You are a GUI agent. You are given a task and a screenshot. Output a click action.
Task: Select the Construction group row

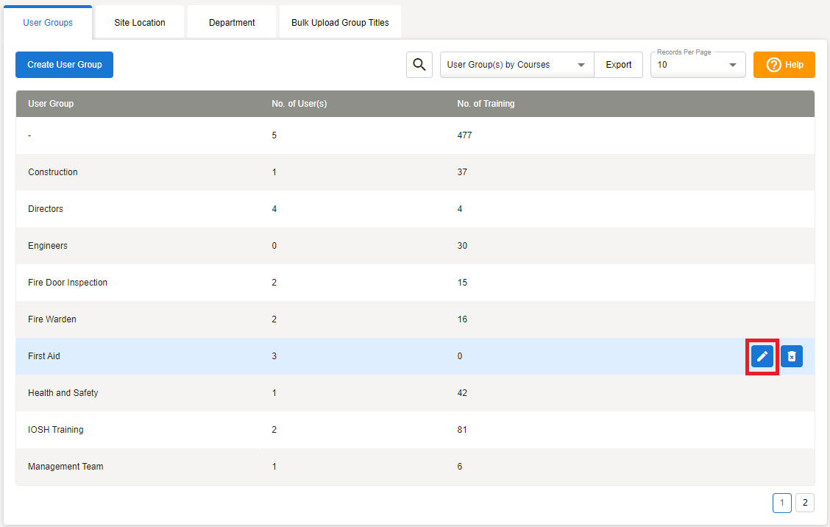pos(53,172)
